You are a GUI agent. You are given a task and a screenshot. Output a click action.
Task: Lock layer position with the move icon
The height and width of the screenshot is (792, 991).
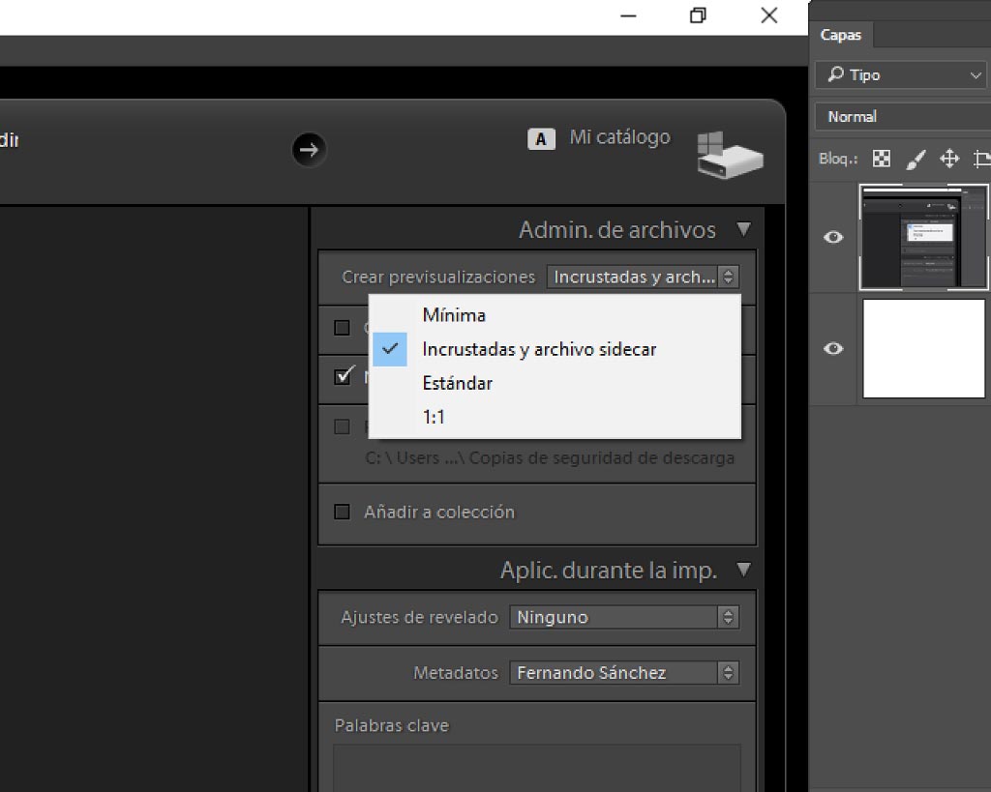coord(949,158)
